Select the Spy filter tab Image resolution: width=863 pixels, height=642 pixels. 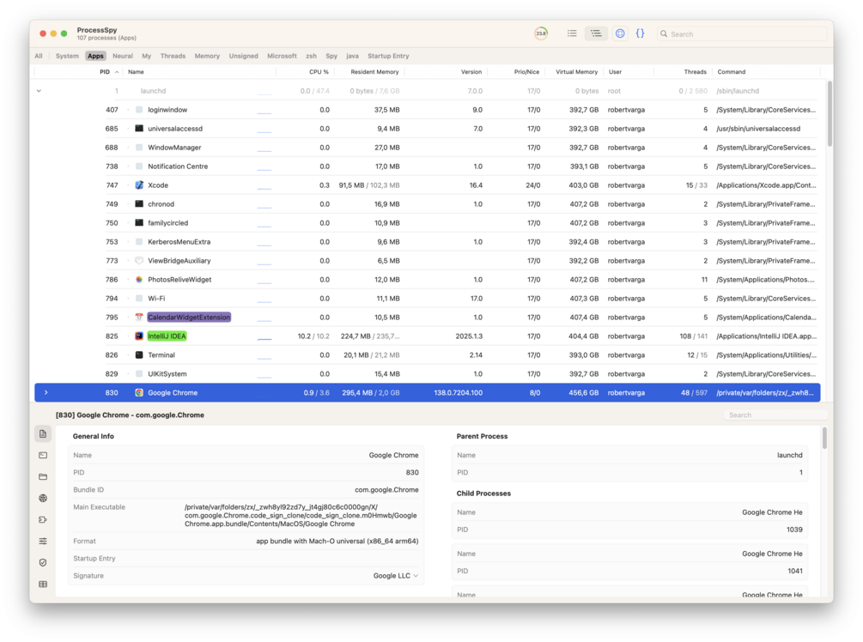click(331, 56)
